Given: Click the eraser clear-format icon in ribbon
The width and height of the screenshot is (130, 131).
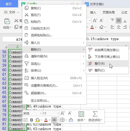Looking at the screenshot, I should click(101, 27).
